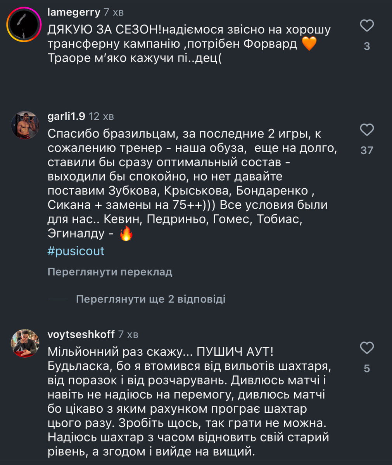This screenshot has height=465, width=392.
Task: Like voytseshkoff's comment about ПУШИЧ АУТ
Action: point(366,348)
